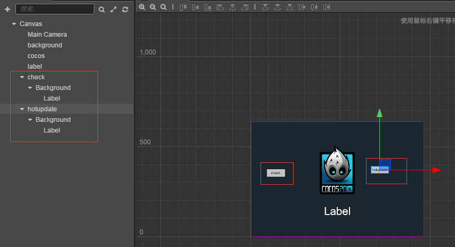
Task: Select Background child of check
Action: 53,87
